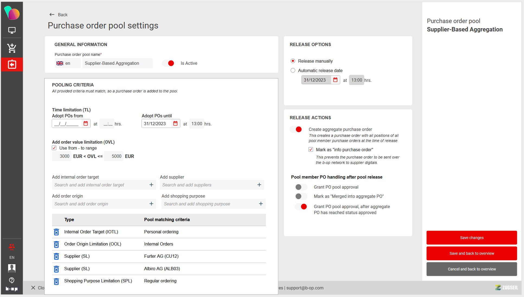Viewport: 524px width, 297px height.
Task: Click Cancel and back to overview
Action: tap(471, 269)
